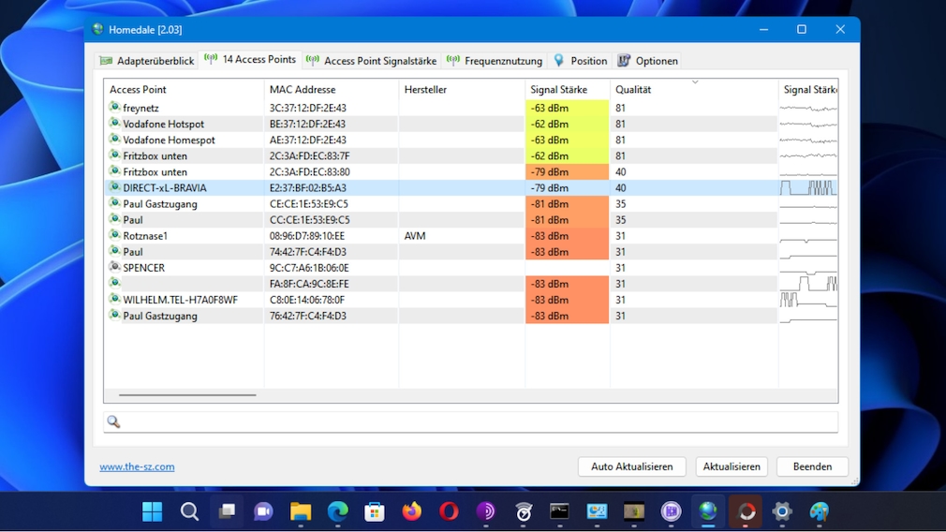Open File Explorer from the taskbar
This screenshot has width=946, height=532.
click(300, 511)
